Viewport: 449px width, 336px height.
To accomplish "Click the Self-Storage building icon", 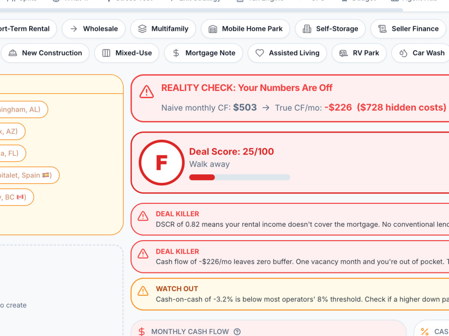I will click(x=307, y=29).
